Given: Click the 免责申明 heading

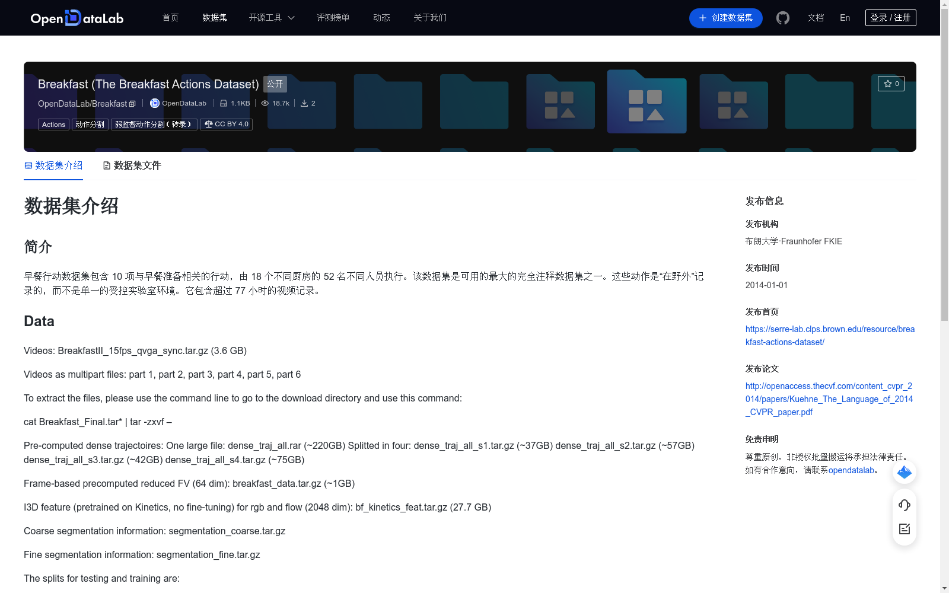Looking at the screenshot, I should (762, 439).
